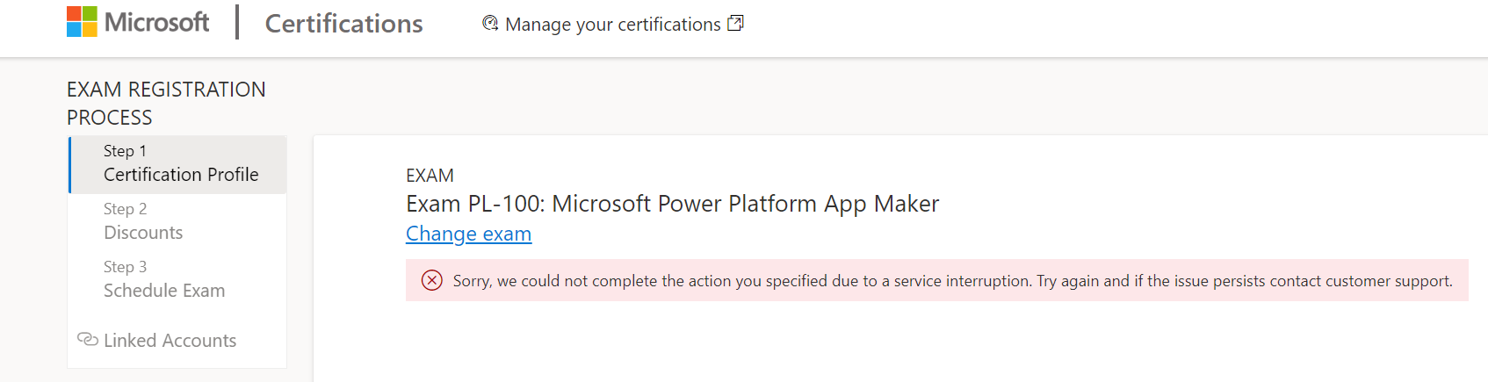This screenshot has height=382, width=1488.
Task: Click the Linked Accounts chain icon
Action: (x=87, y=339)
